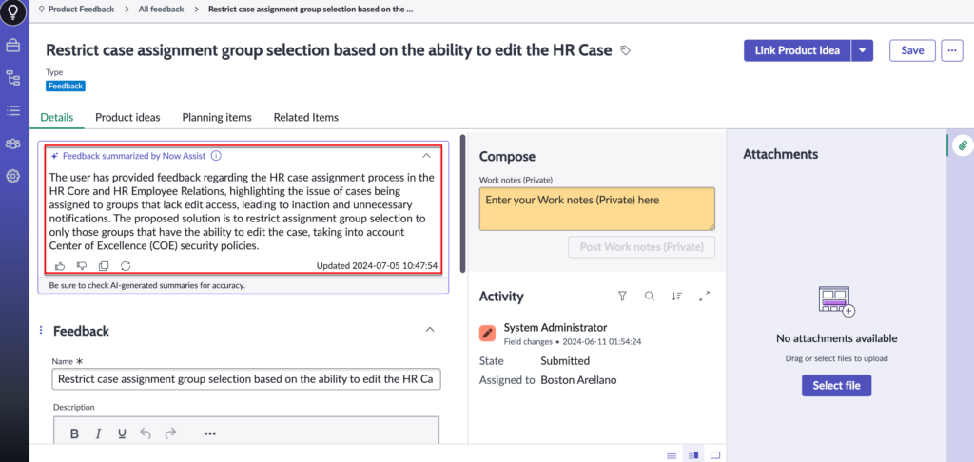This screenshot has height=462, width=974.
Task: Click thumbs down on the AI summary
Action: coord(82,266)
